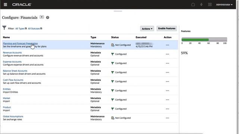
Task: Open the Administrator user menu
Action: point(224,4)
